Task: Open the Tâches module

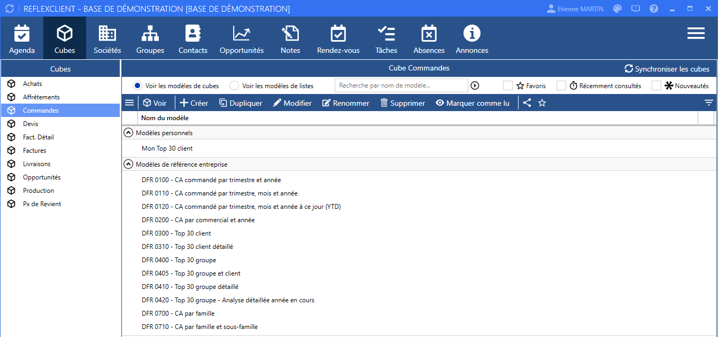Action: click(386, 38)
